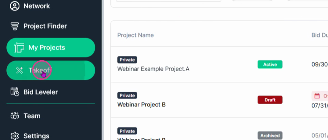Click the Takeoff ruler-and-pencil icon
The height and width of the screenshot is (140, 328).
tap(19, 70)
